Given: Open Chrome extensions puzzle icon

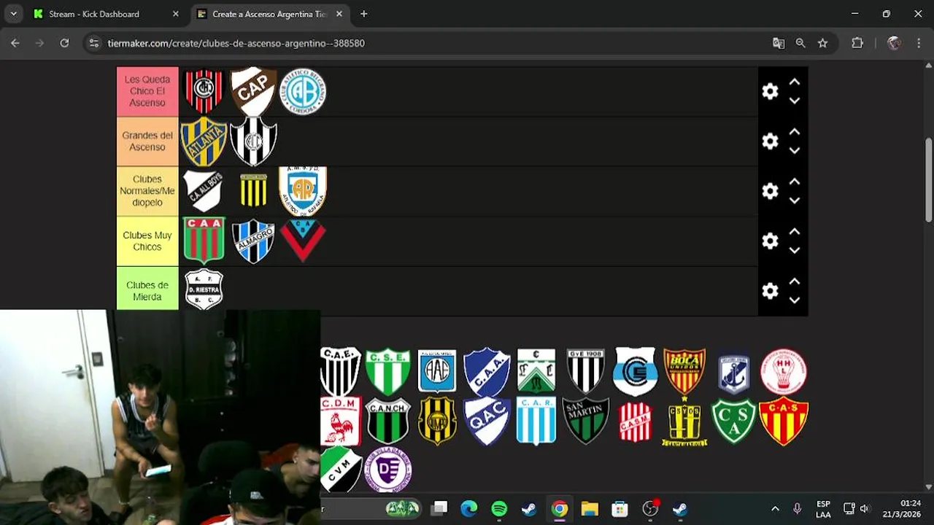Looking at the screenshot, I should pos(857,43).
